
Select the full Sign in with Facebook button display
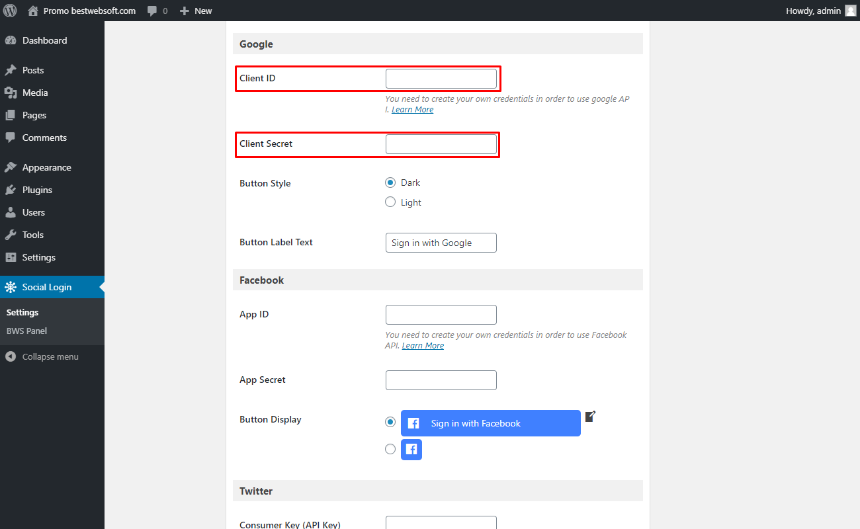pos(390,422)
